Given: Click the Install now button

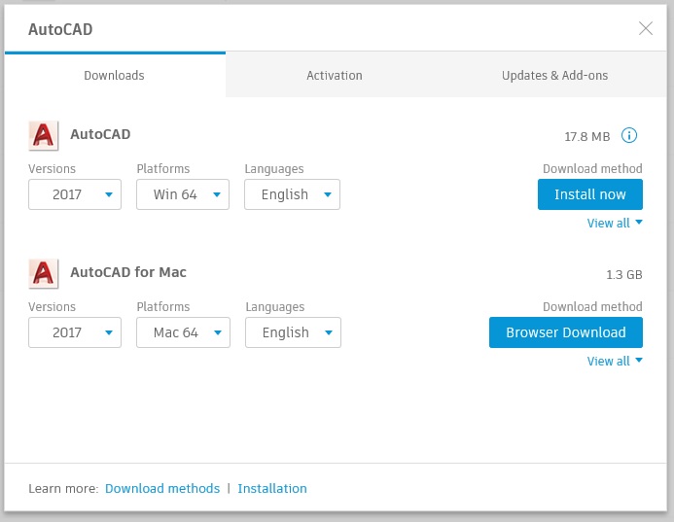Looking at the screenshot, I should tap(590, 194).
